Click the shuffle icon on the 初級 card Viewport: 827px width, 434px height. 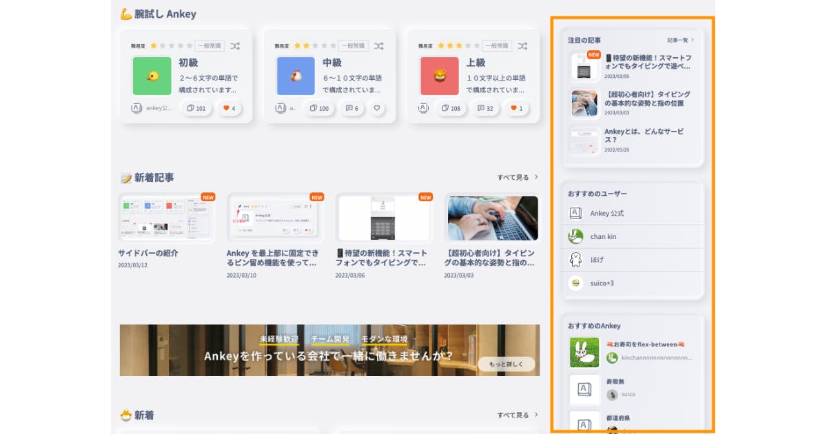235,46
